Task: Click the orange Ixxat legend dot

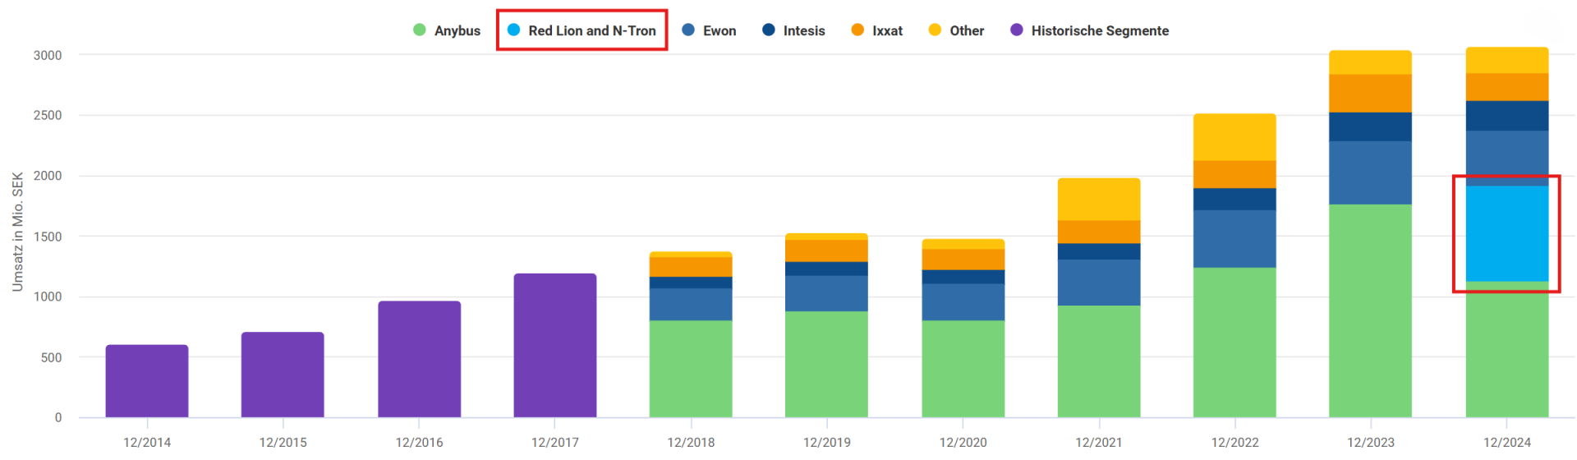Action: [857, 30]
